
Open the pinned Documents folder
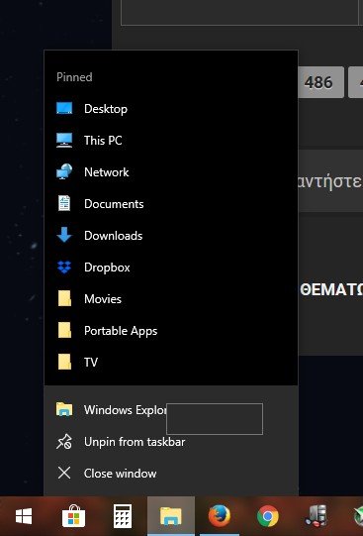[x=171, y=204]
